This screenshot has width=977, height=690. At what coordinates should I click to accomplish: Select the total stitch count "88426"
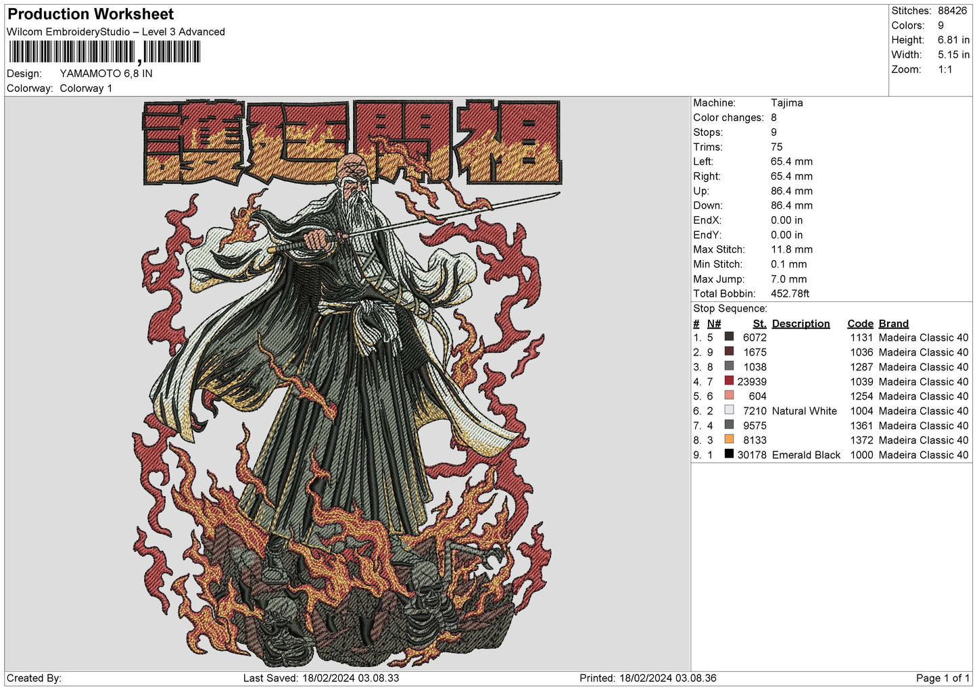pyautogui.click(x=952, y=11)
